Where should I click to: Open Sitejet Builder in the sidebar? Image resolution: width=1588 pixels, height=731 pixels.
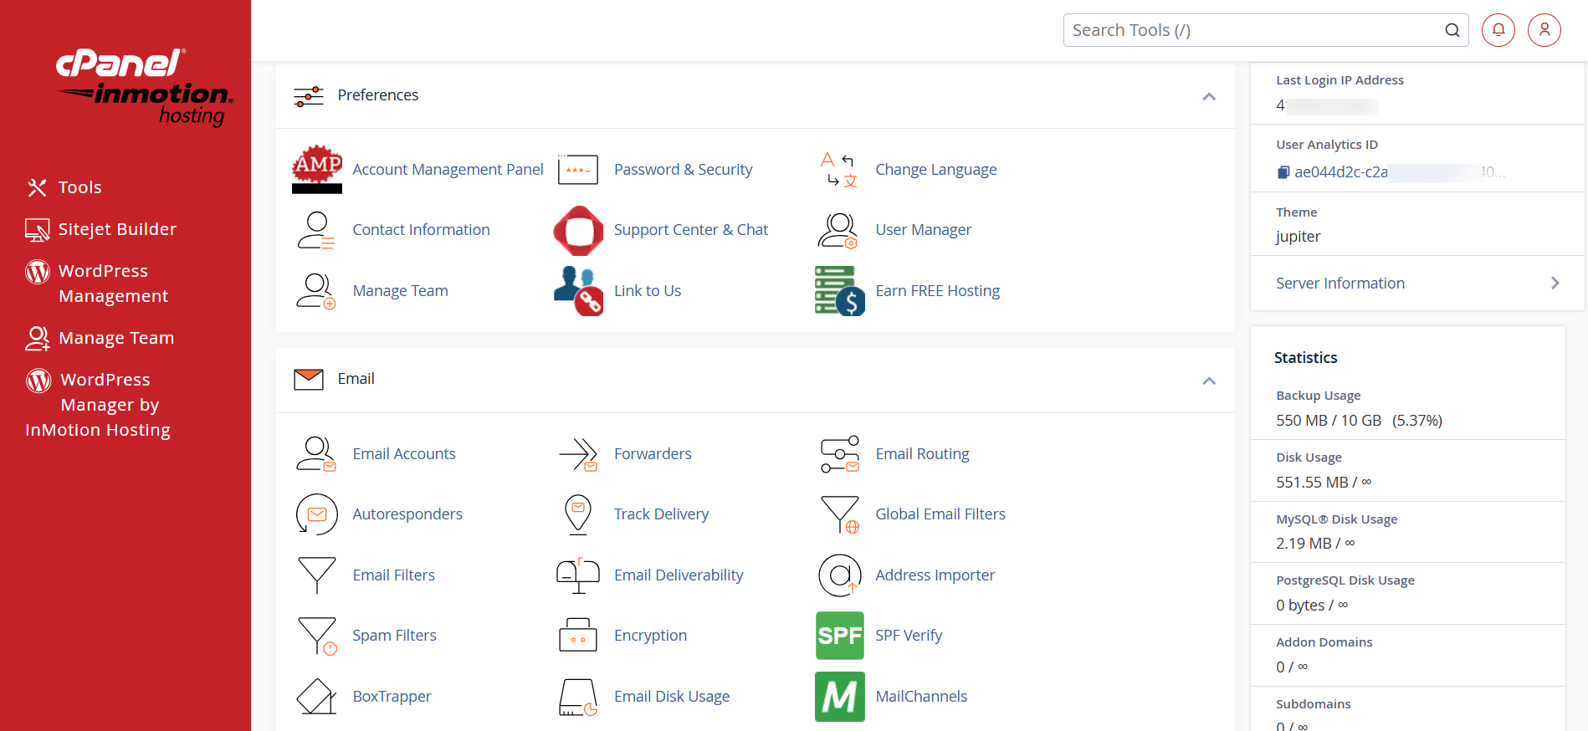[101, 229]
